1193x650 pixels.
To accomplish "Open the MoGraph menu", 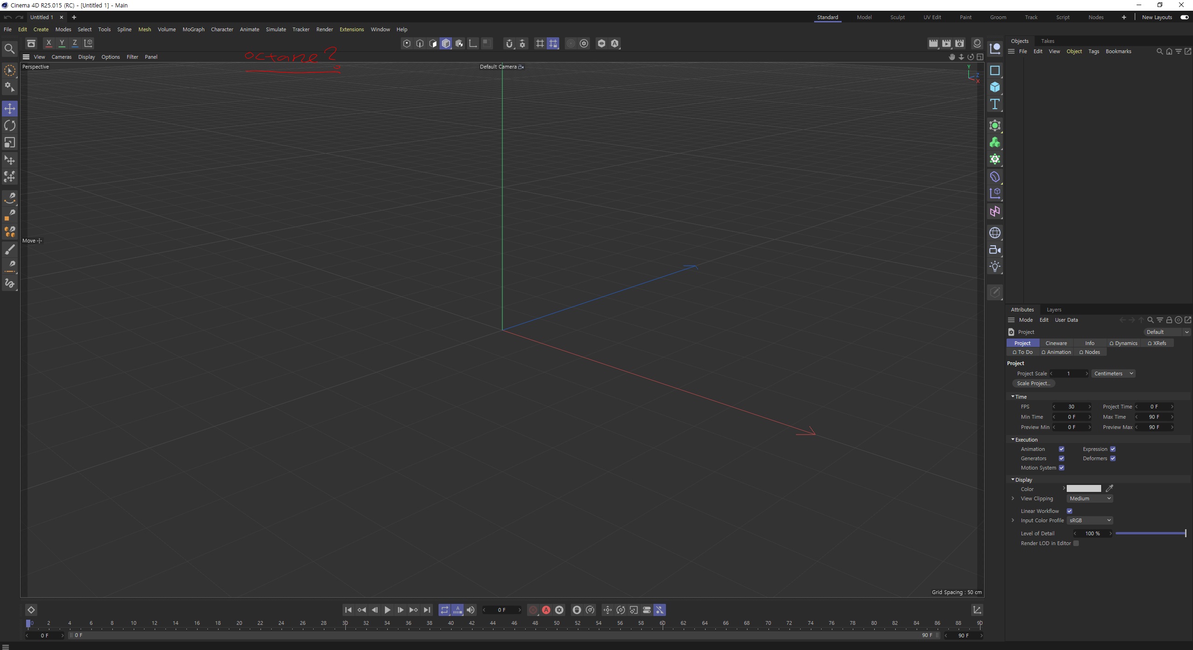I will click(x=193, y=29).
